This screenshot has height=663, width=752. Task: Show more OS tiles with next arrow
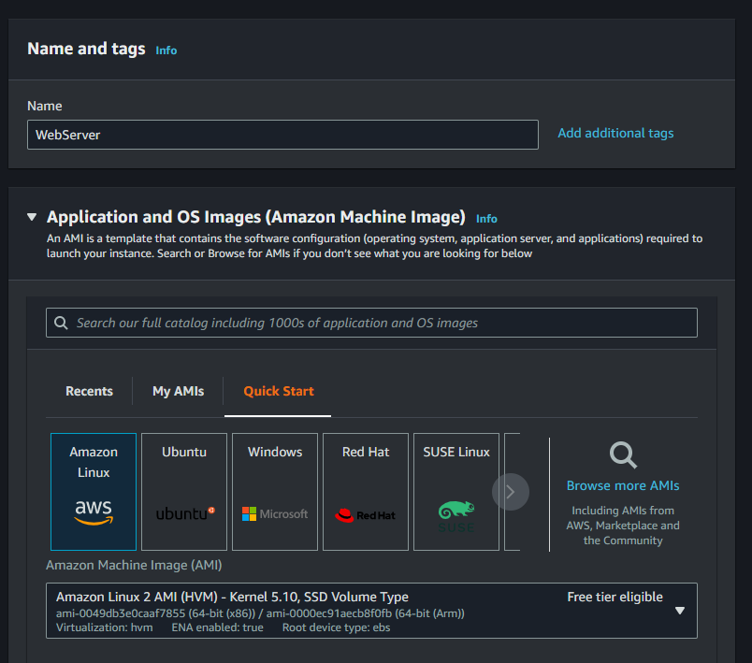click(511, 492)
